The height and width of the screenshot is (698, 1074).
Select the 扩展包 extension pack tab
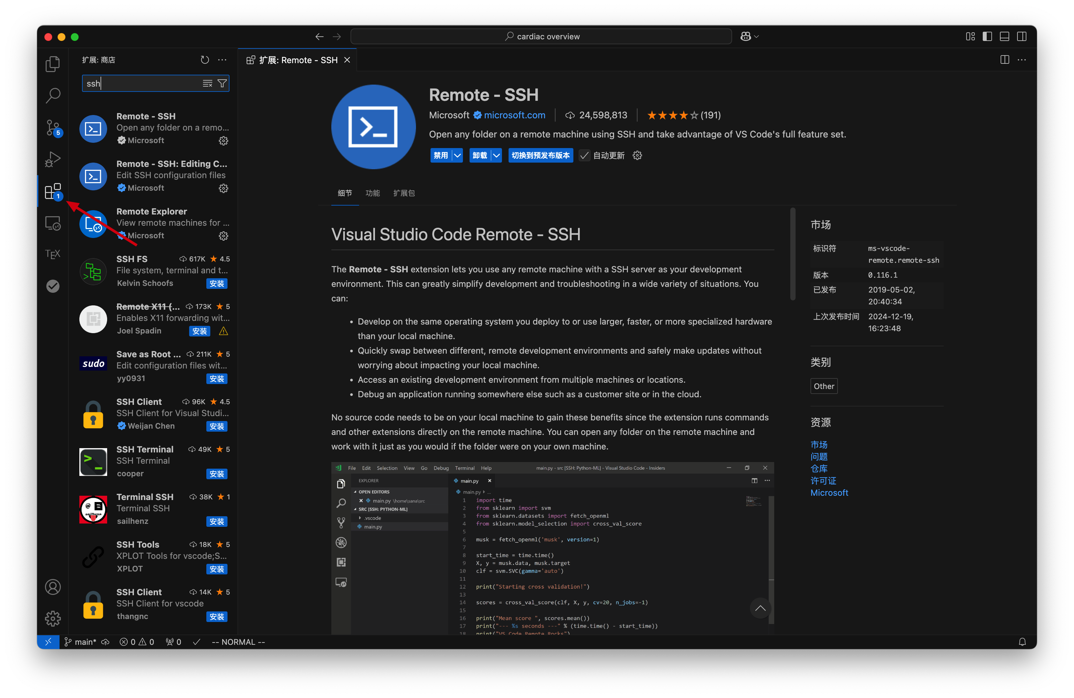click(404, 193)
